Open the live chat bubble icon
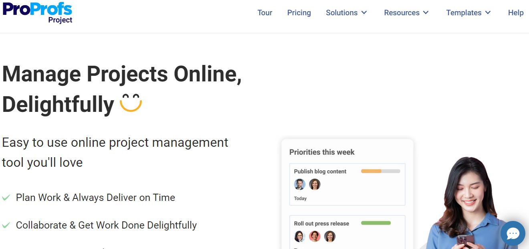529x249 pixels. 513,233
